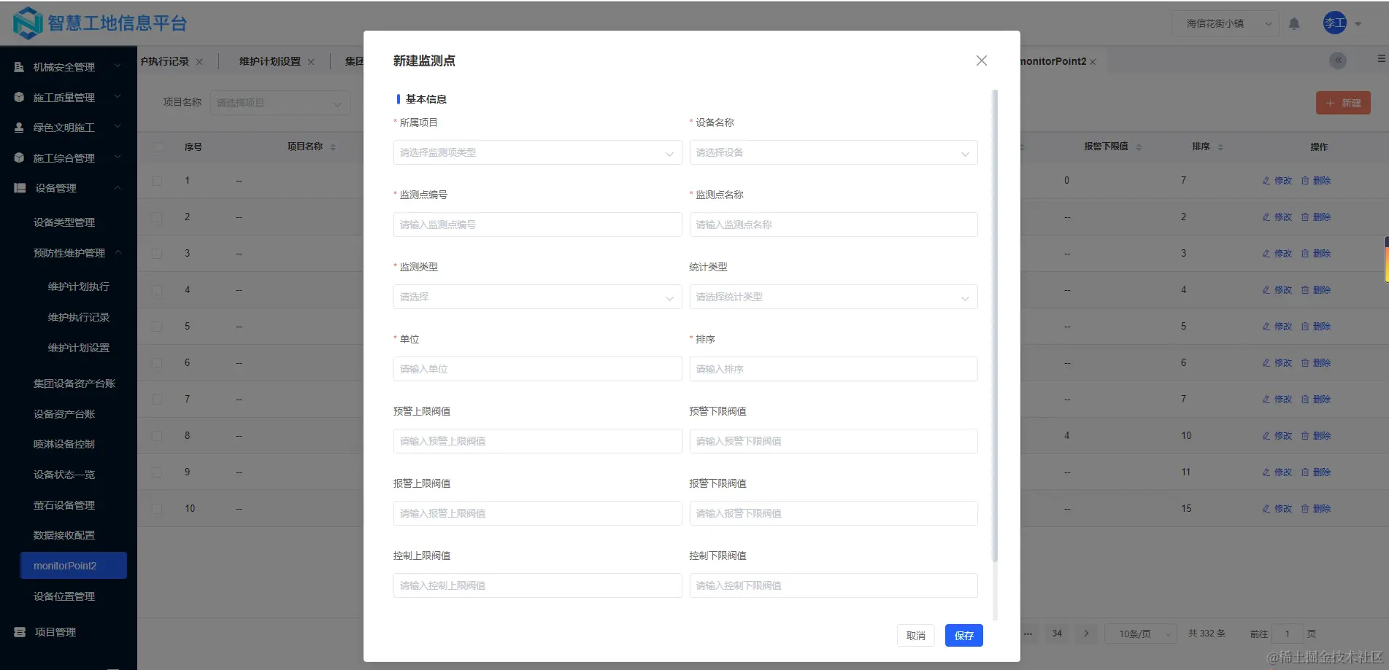This screenshot has width=1389, height=670.
Task: Click the edit pencil icon on row 1
Action: (1266, 180)
